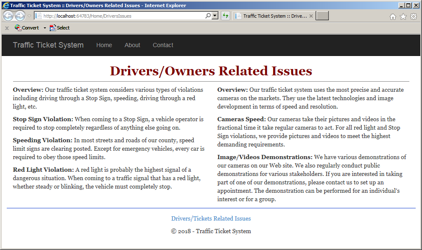
Task: Open the Home page icon
Action: tap(392, 17)
